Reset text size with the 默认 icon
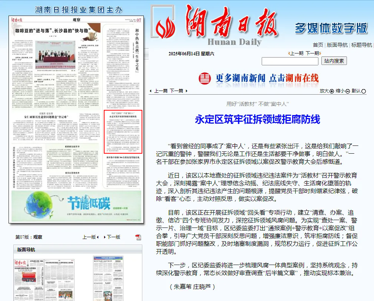 click(x=363, y=91)
